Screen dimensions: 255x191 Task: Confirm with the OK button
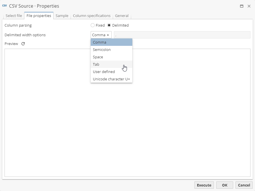coord(224,185)
